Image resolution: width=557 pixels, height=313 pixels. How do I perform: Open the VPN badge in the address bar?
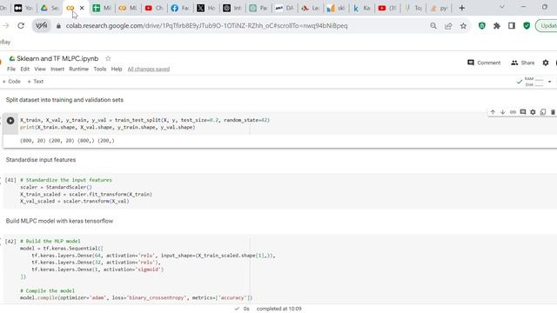point(42,25)
